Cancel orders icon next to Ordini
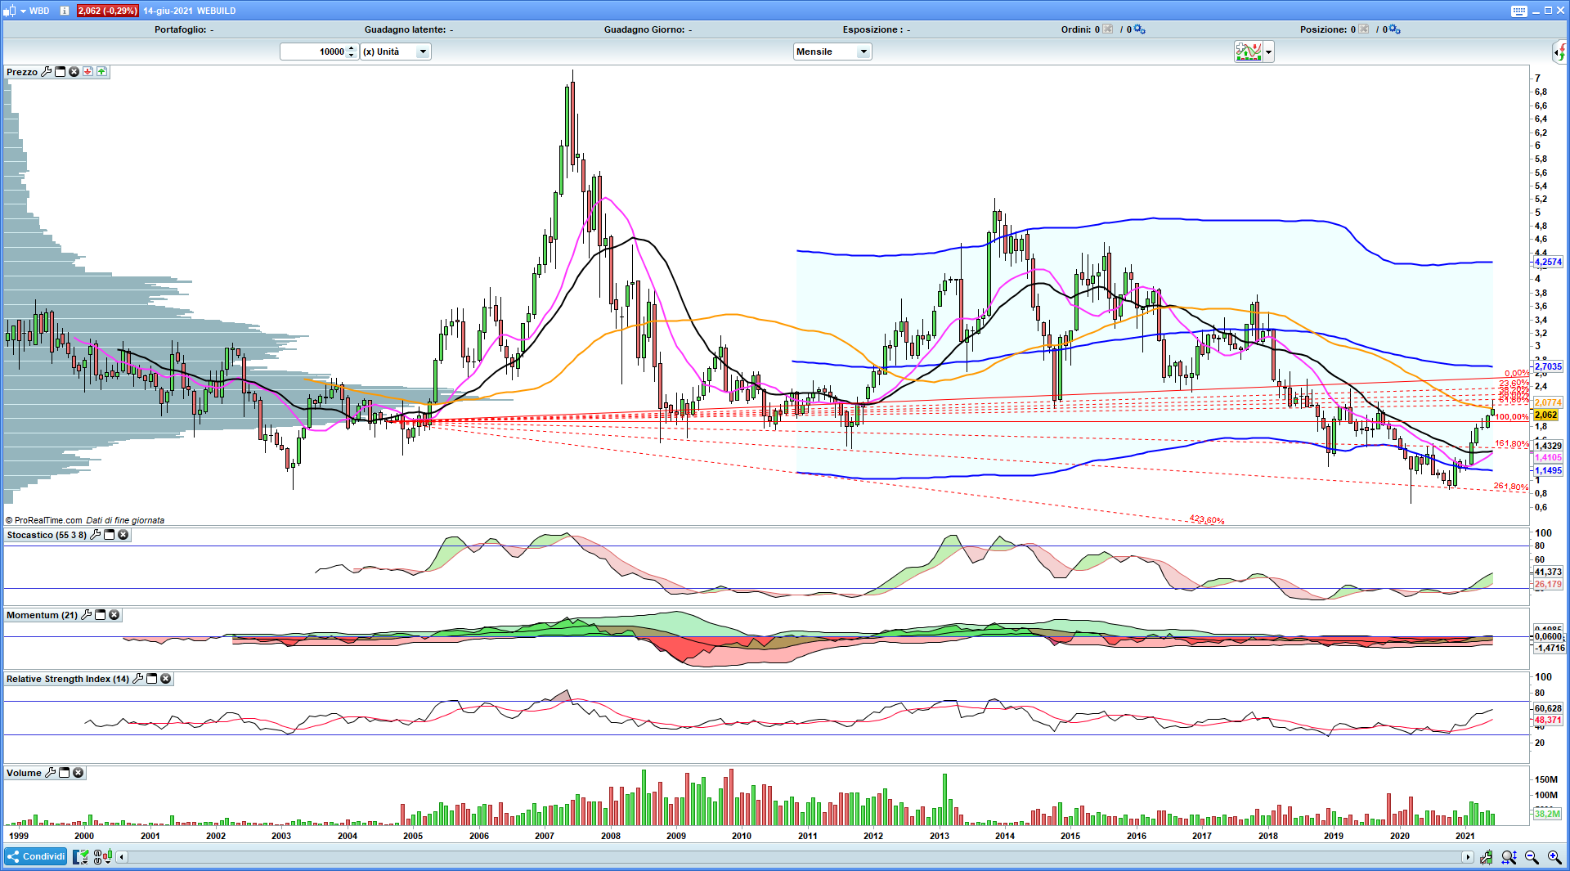Viewport: 1570px width, 871px height. click(x=1107, y=29)
